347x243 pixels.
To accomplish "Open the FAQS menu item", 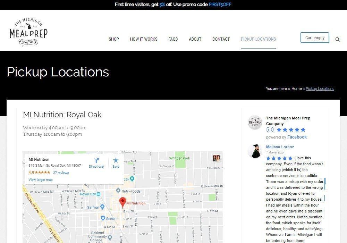I will click(x=173, y=39).
